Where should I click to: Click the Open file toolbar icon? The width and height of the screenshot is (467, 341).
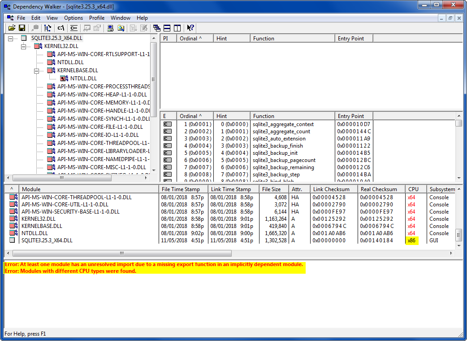coord(12,28)
